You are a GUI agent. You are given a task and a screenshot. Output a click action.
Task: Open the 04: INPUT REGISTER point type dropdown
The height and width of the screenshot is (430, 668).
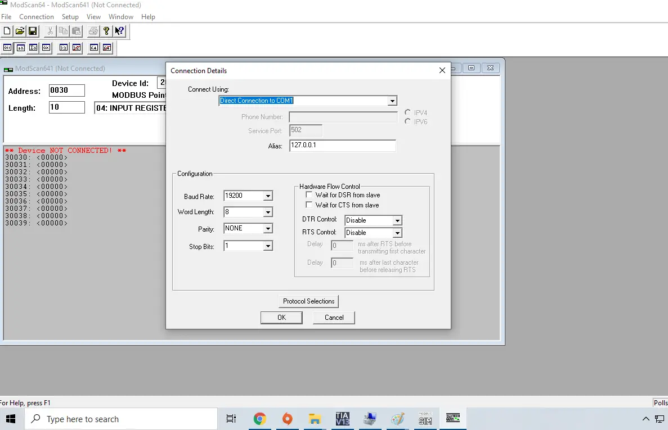[x=131, y=108]
